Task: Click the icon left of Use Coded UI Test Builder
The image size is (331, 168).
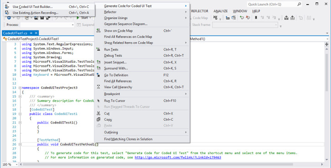Action: coord(7,7)
